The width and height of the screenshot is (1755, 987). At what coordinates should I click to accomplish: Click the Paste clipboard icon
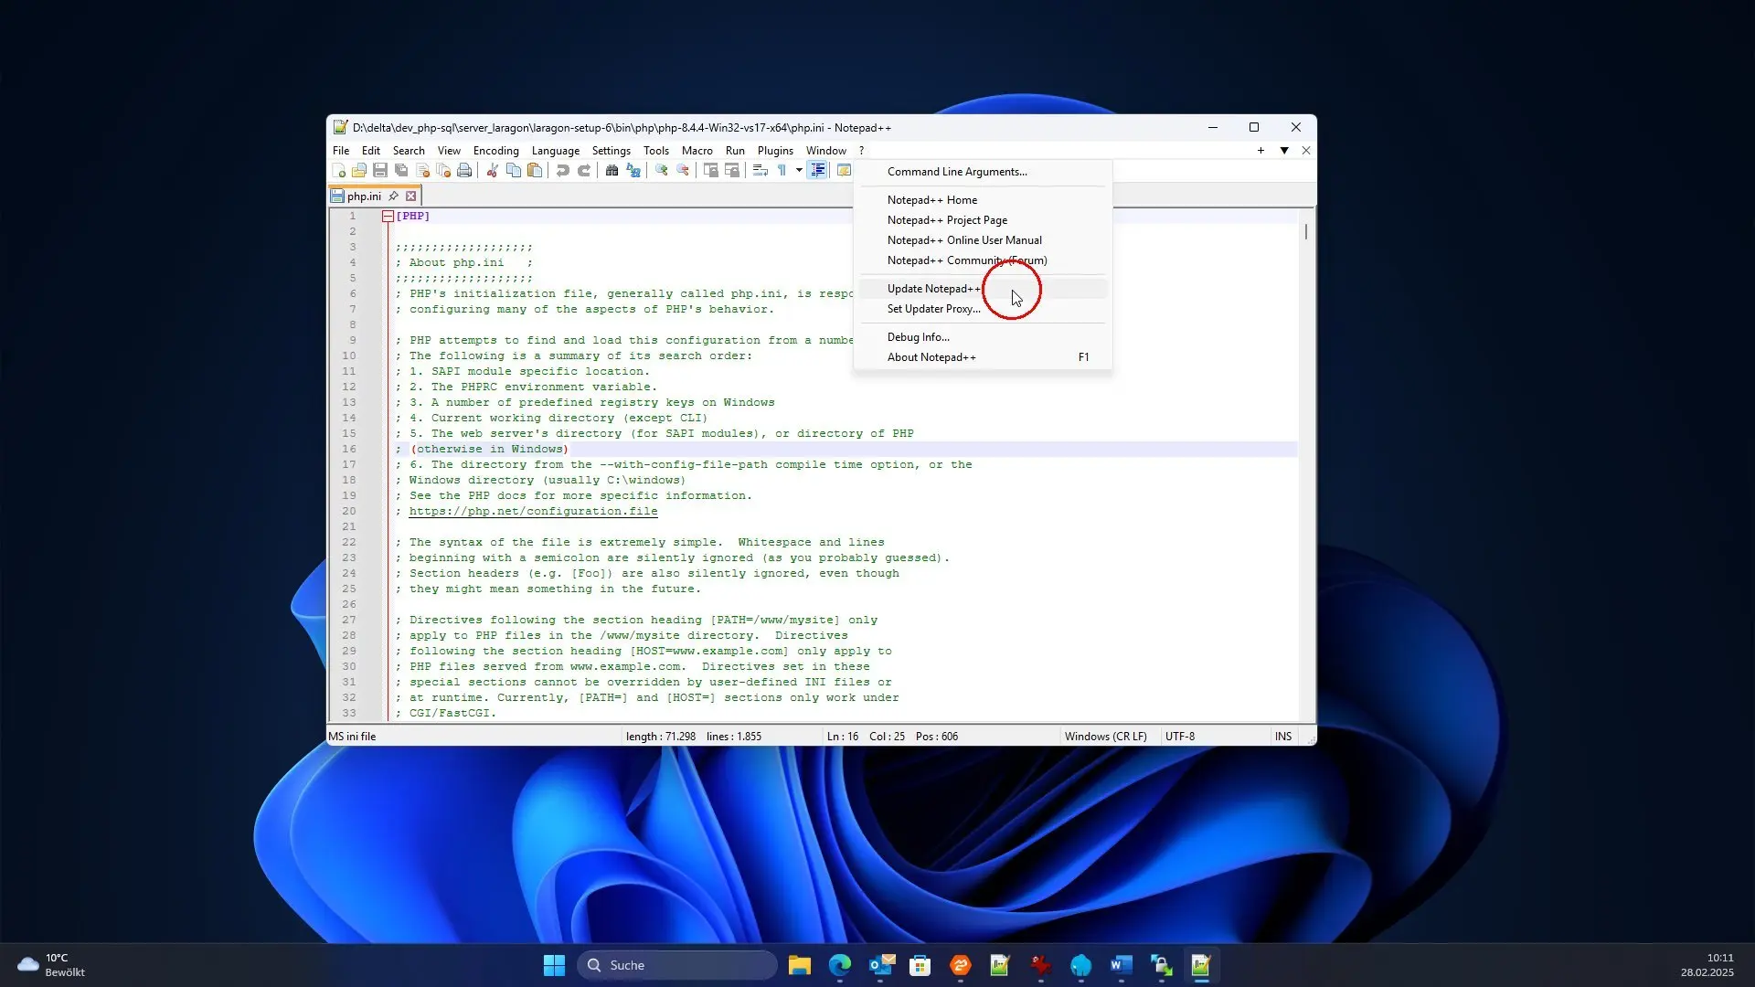point(535,171)
